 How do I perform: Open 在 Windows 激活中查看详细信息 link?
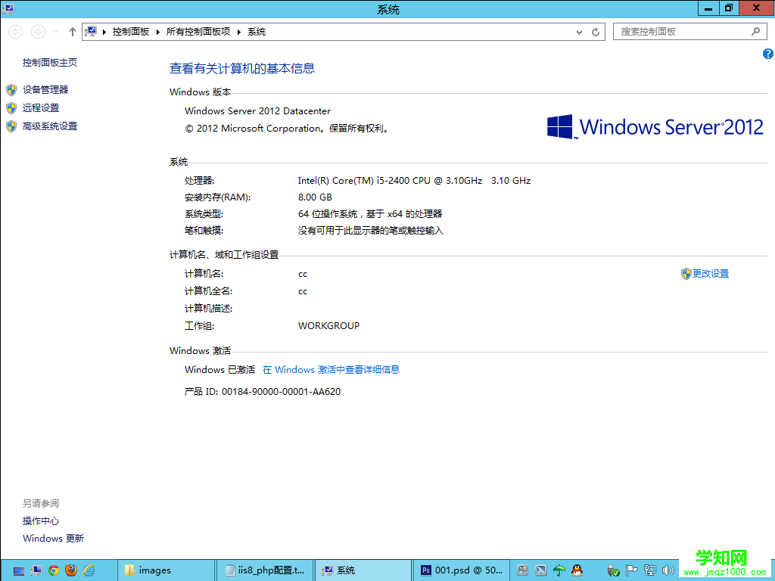coord(331,369)
